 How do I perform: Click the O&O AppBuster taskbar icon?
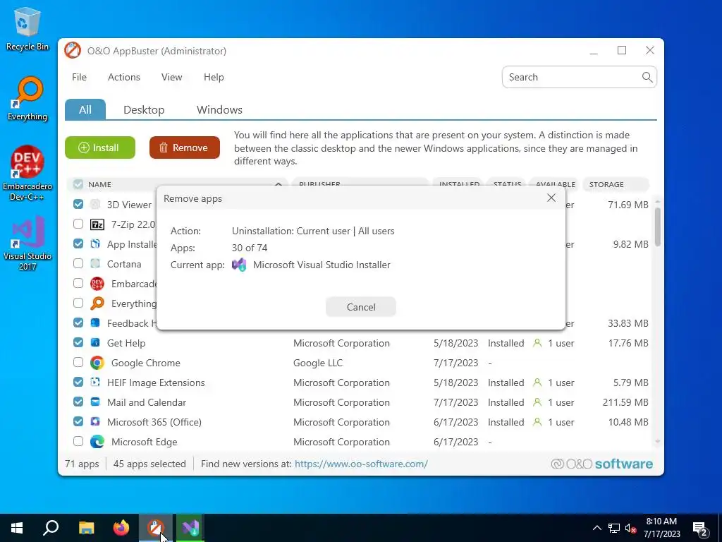click(156, 528)
